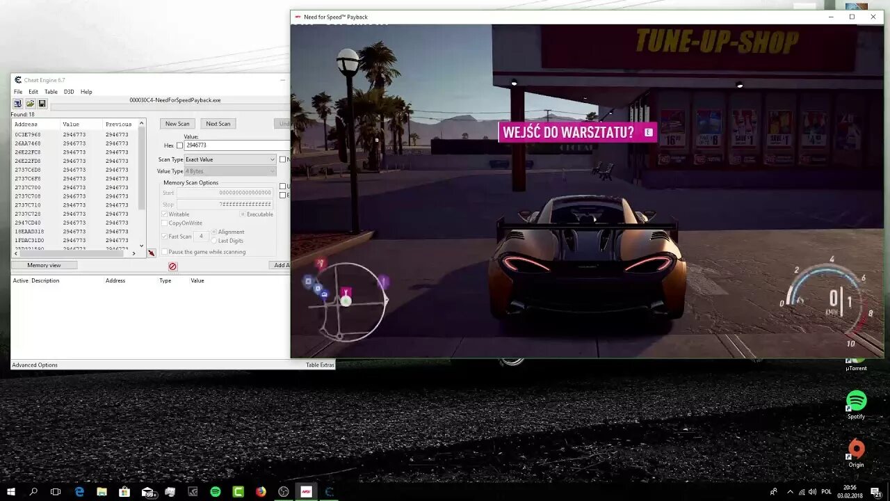The width and height of the screenshot is (890, 501).
Task: Toggle the Hex checkbox
Action: 179,145
